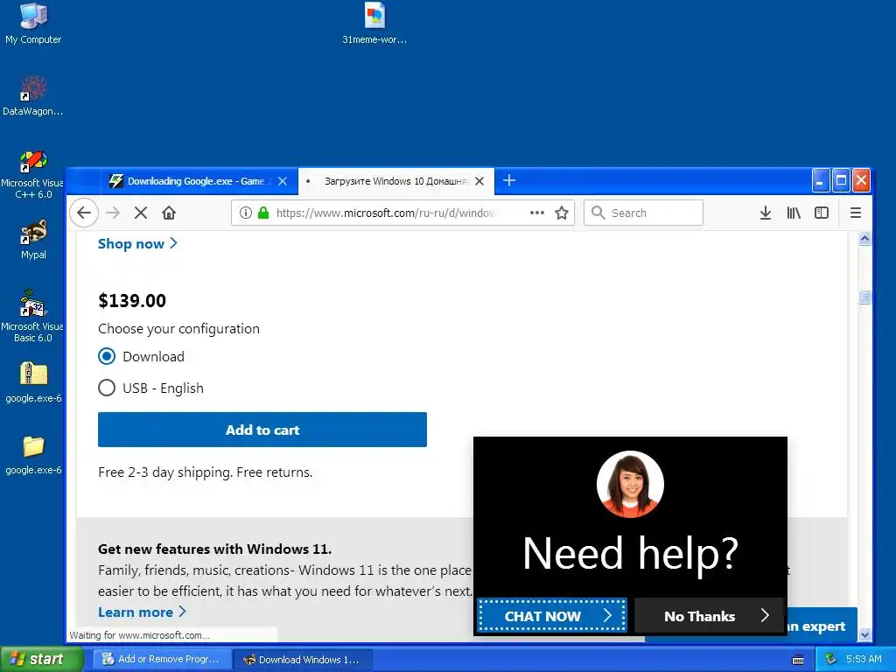This screenshot has height=672, width=896.
Task: Open a new tab with the plus button
Action: (x=509, y=180)
